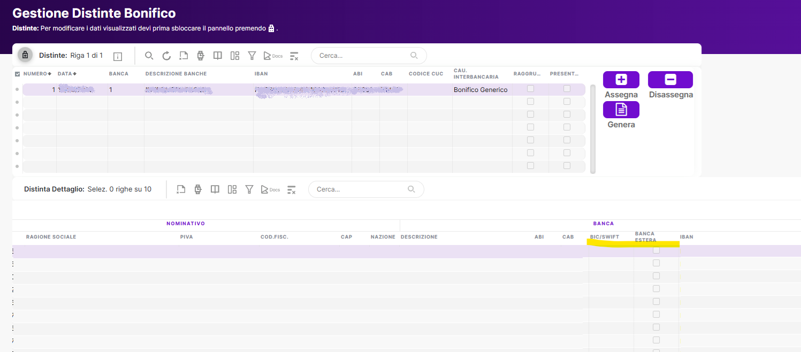Click the export sheet icon in Distinte toolbar
This screenshot has height=352, width=801.
[184, 56]
